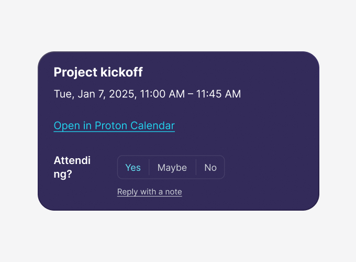Click the word Calendar in the link
The width and height of the screenshot is (356, 262).
152,126
